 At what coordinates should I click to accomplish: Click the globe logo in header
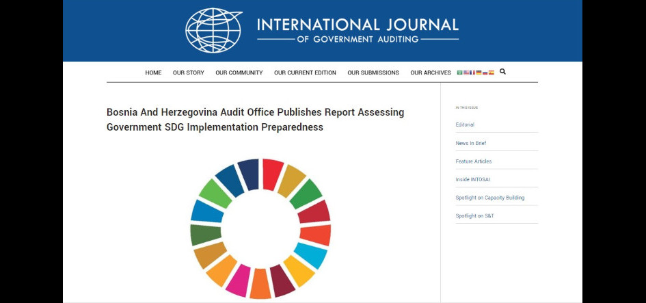(x=213, y=30)
